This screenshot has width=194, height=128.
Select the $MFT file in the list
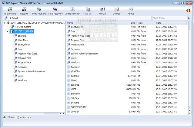click(74, 89)
